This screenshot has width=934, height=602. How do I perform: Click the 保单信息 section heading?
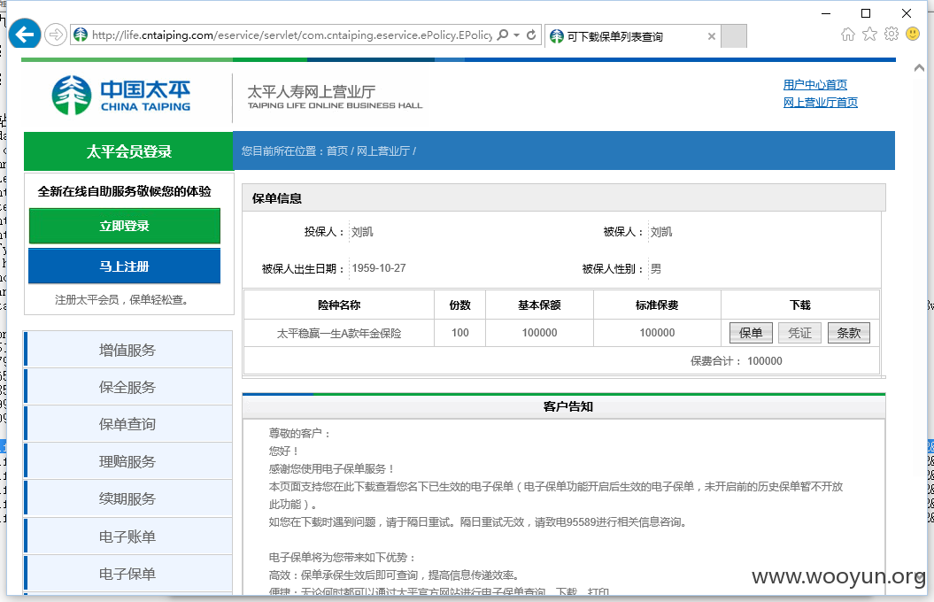coord(277,198)
